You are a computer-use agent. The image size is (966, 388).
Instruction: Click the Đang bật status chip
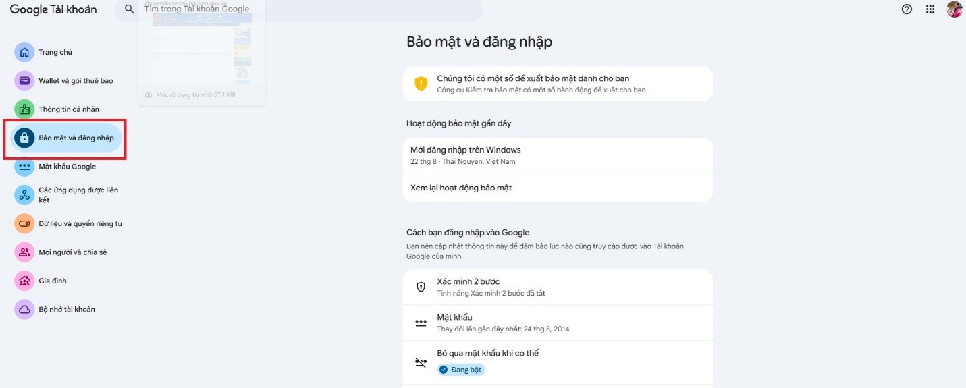(x=461, y=370)
